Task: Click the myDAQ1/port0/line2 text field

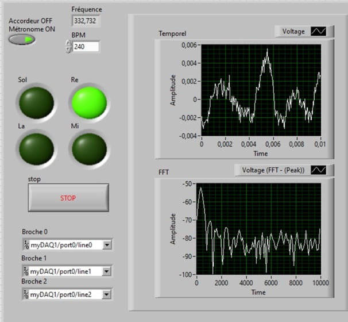Action: click(x=66, y=294)
